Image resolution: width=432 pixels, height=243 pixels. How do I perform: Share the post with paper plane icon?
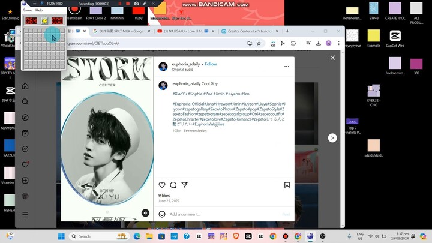click(x=185, y=185)
